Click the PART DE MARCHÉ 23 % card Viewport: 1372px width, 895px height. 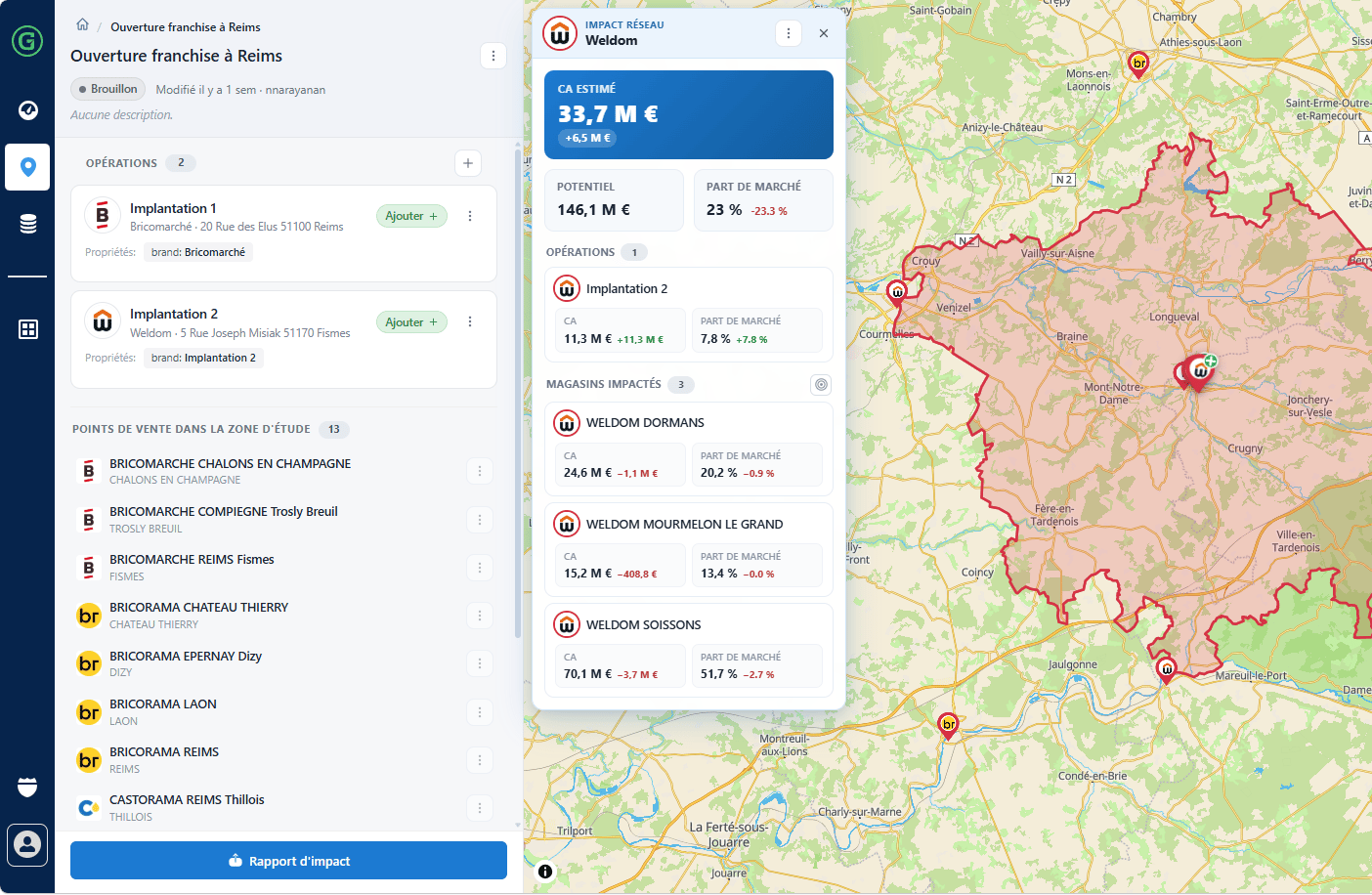(x=763, y=200)
